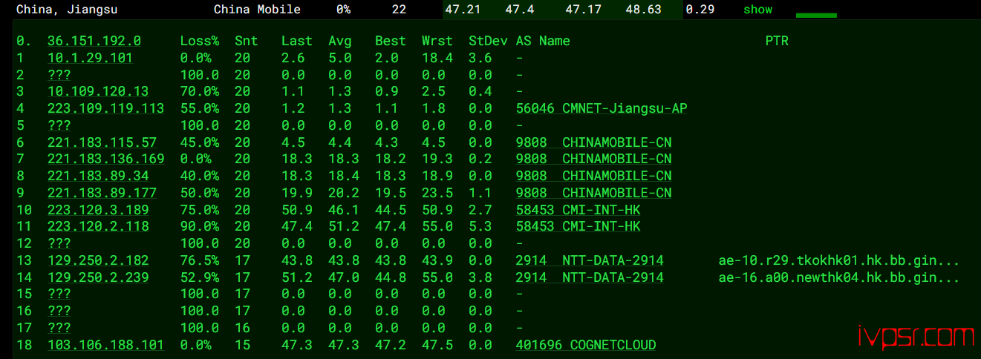981x359 pixels.
Task: Open hop 11 address 223.120.2.118
Action: tap(98, 226)
